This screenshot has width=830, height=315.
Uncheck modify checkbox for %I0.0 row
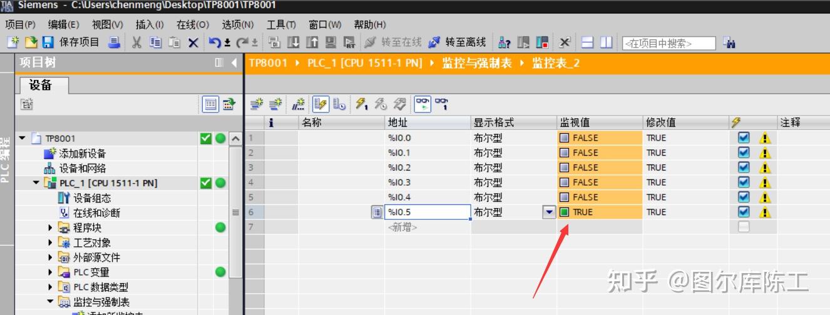coord(744,137)
